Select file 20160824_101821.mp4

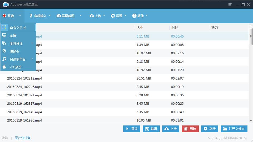click(25, 95)
